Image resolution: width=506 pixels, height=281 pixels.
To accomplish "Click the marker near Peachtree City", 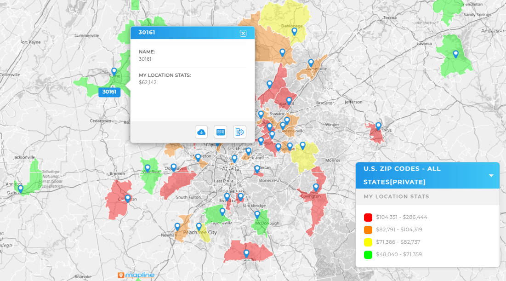I will click(199, 226).
